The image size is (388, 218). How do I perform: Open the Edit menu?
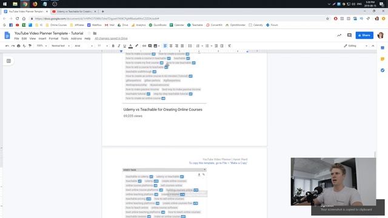point(24,39)
